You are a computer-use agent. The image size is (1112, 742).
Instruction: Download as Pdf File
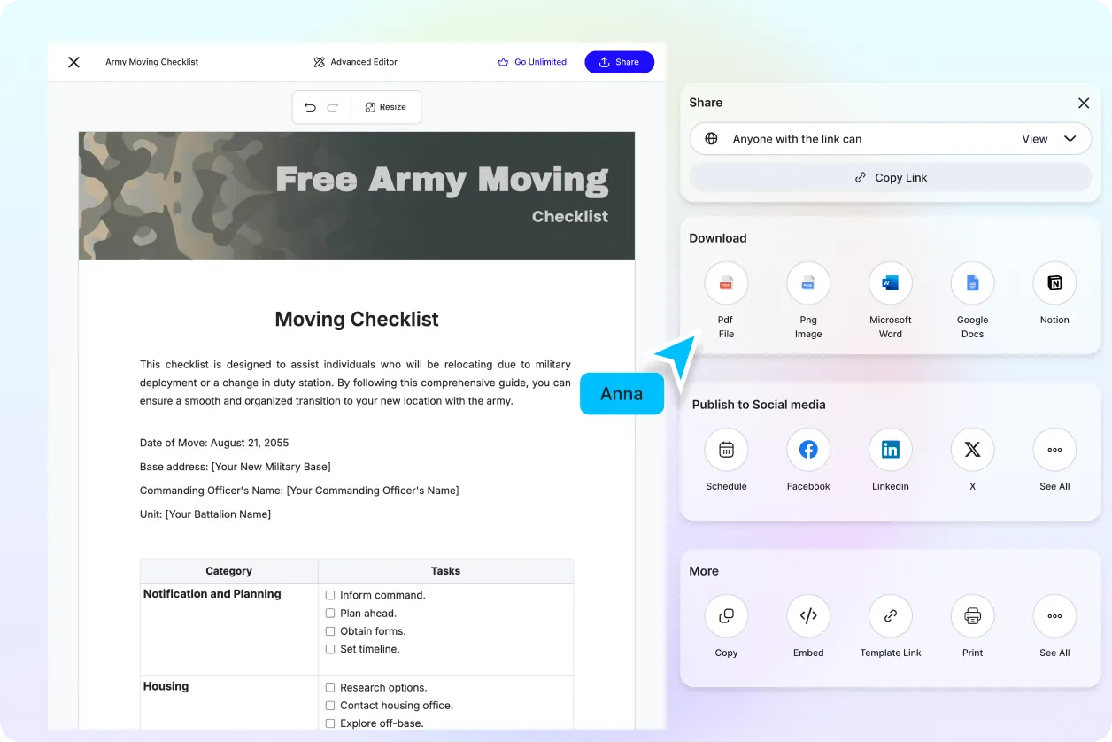pos(726,283)
